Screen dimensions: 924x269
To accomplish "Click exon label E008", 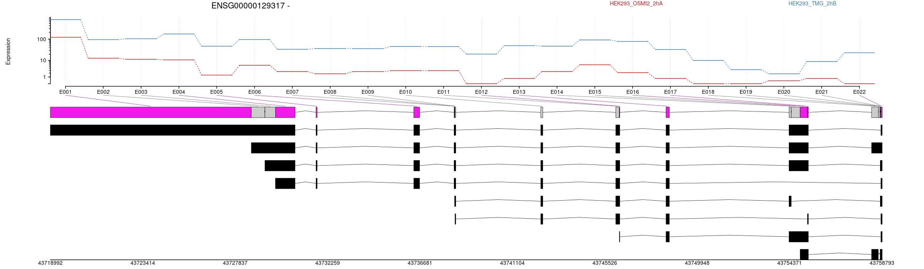I will [330, 92].
